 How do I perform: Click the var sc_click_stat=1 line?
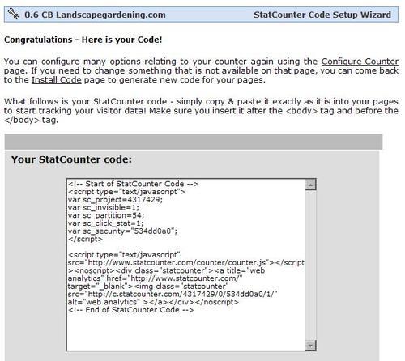point(105,223)
